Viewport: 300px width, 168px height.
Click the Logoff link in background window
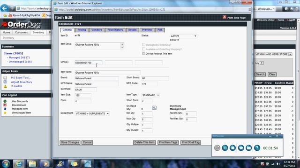[x=291, y=20]
